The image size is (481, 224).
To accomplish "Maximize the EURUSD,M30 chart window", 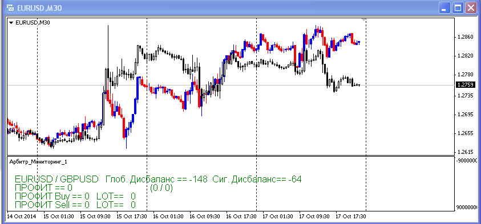I will pos(458,7).
